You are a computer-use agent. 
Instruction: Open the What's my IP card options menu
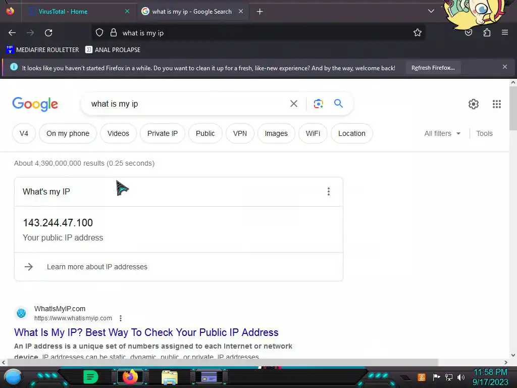coord(328,191)
